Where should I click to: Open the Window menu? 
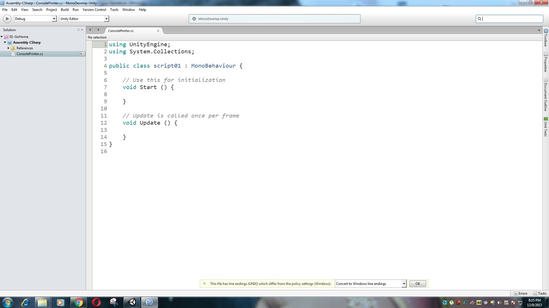coord(128,9)
